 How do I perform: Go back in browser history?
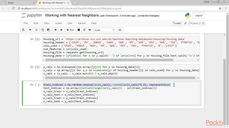tap(3, 9)
